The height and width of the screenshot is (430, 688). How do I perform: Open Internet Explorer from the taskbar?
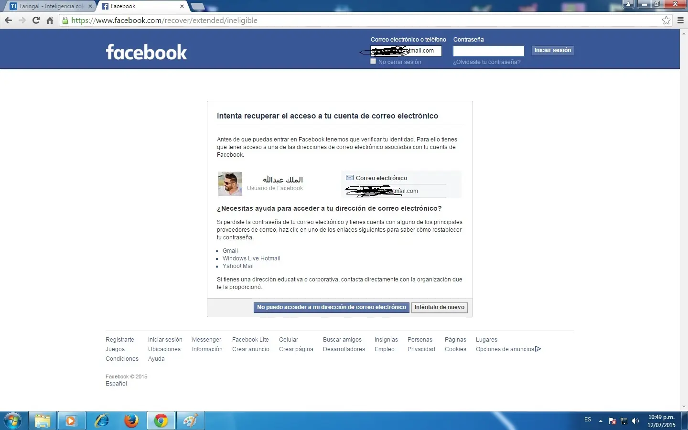(x=102, y=421)
